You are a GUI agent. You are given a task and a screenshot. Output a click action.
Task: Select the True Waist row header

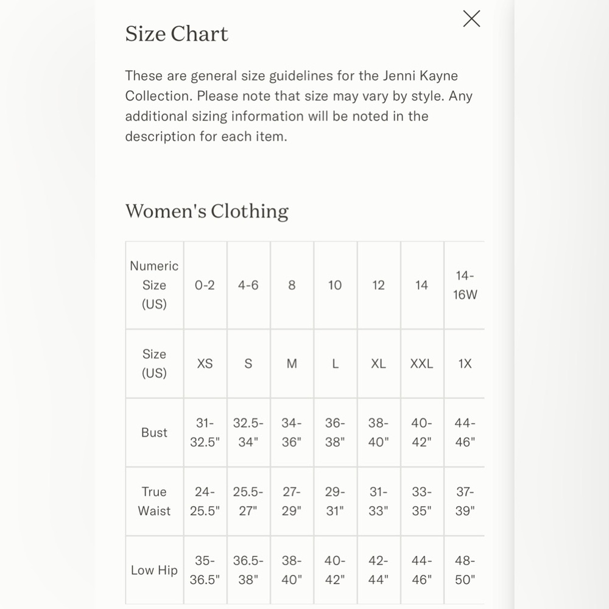154,501
